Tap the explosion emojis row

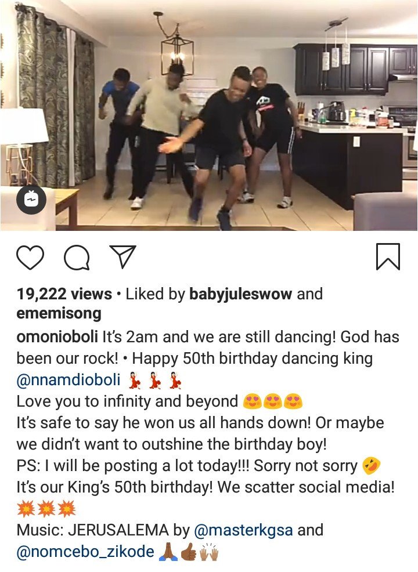pyautogui.click(x=46, y=509)
